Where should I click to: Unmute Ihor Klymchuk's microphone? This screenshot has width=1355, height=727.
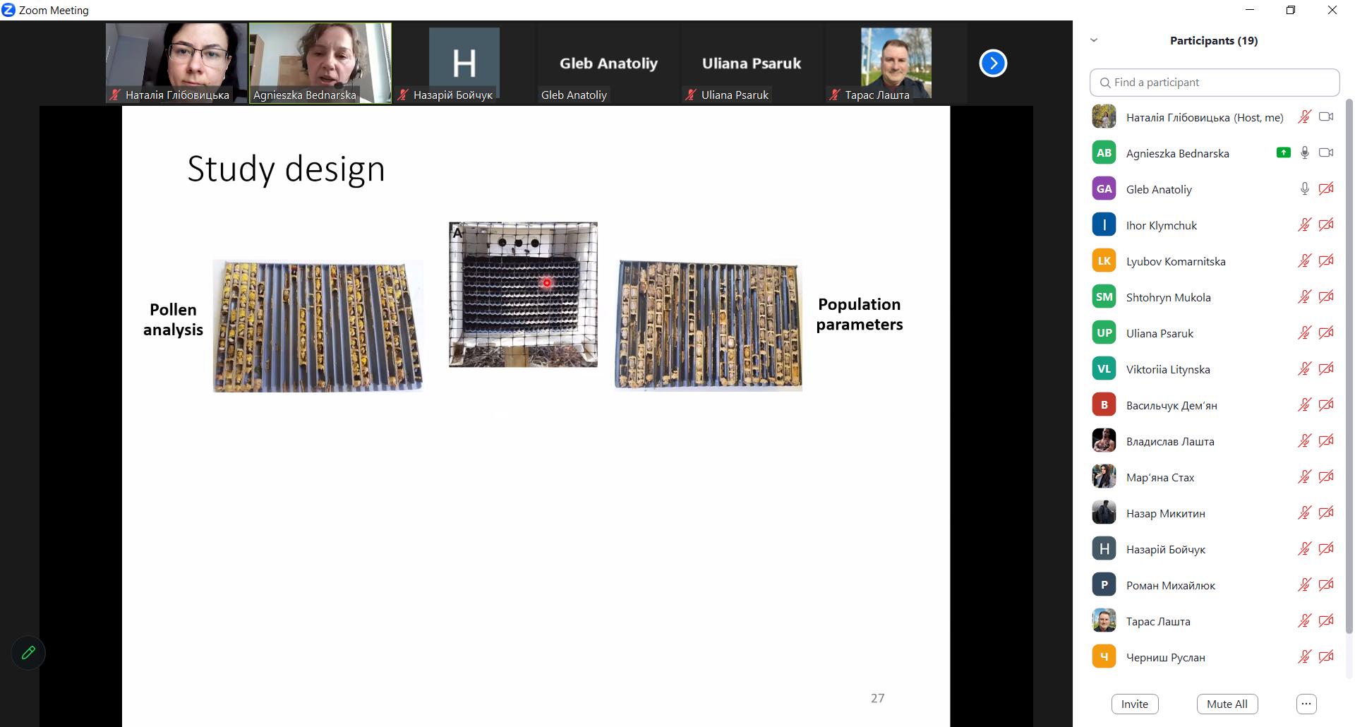pos(1304,225)
